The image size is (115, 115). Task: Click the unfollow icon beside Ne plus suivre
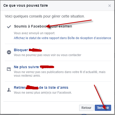[9, 69]
